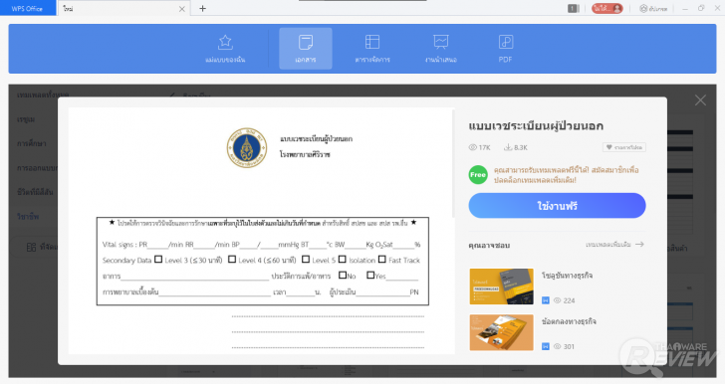Select เรซูเม่ category in background sidebar
Image resolution: width=725 pixels, height=384 pixels.
tap(26, 119)
